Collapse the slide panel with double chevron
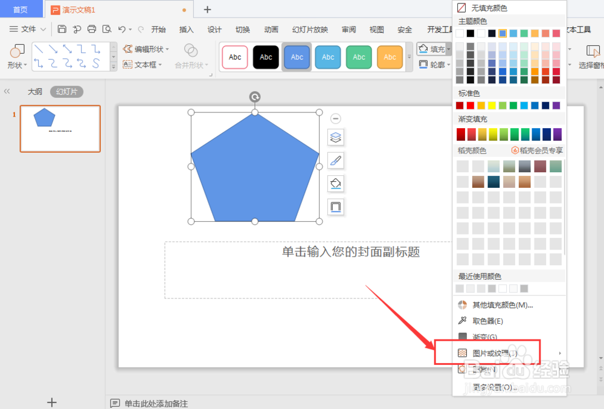Screen dimensions: 604x409 point(7,91)
